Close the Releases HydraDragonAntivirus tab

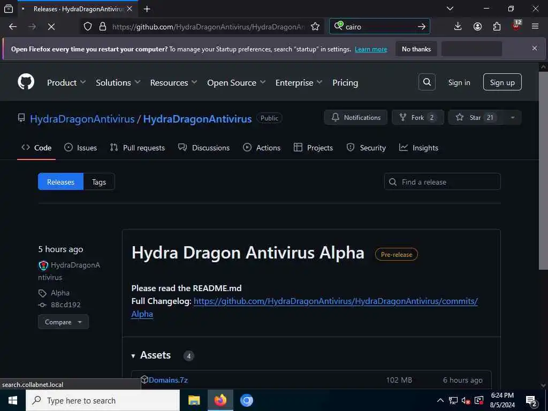(130, 9)
